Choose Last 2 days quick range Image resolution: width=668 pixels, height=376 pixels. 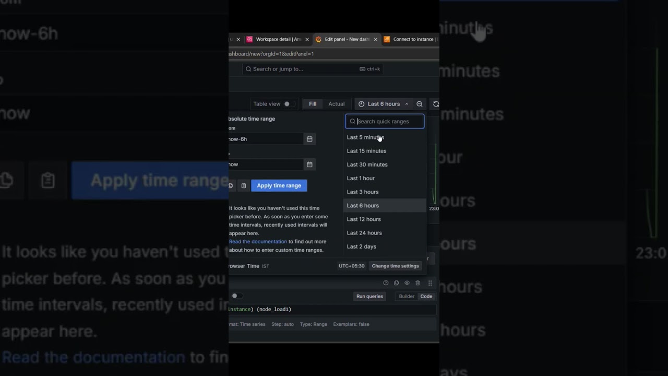point(385,246)
